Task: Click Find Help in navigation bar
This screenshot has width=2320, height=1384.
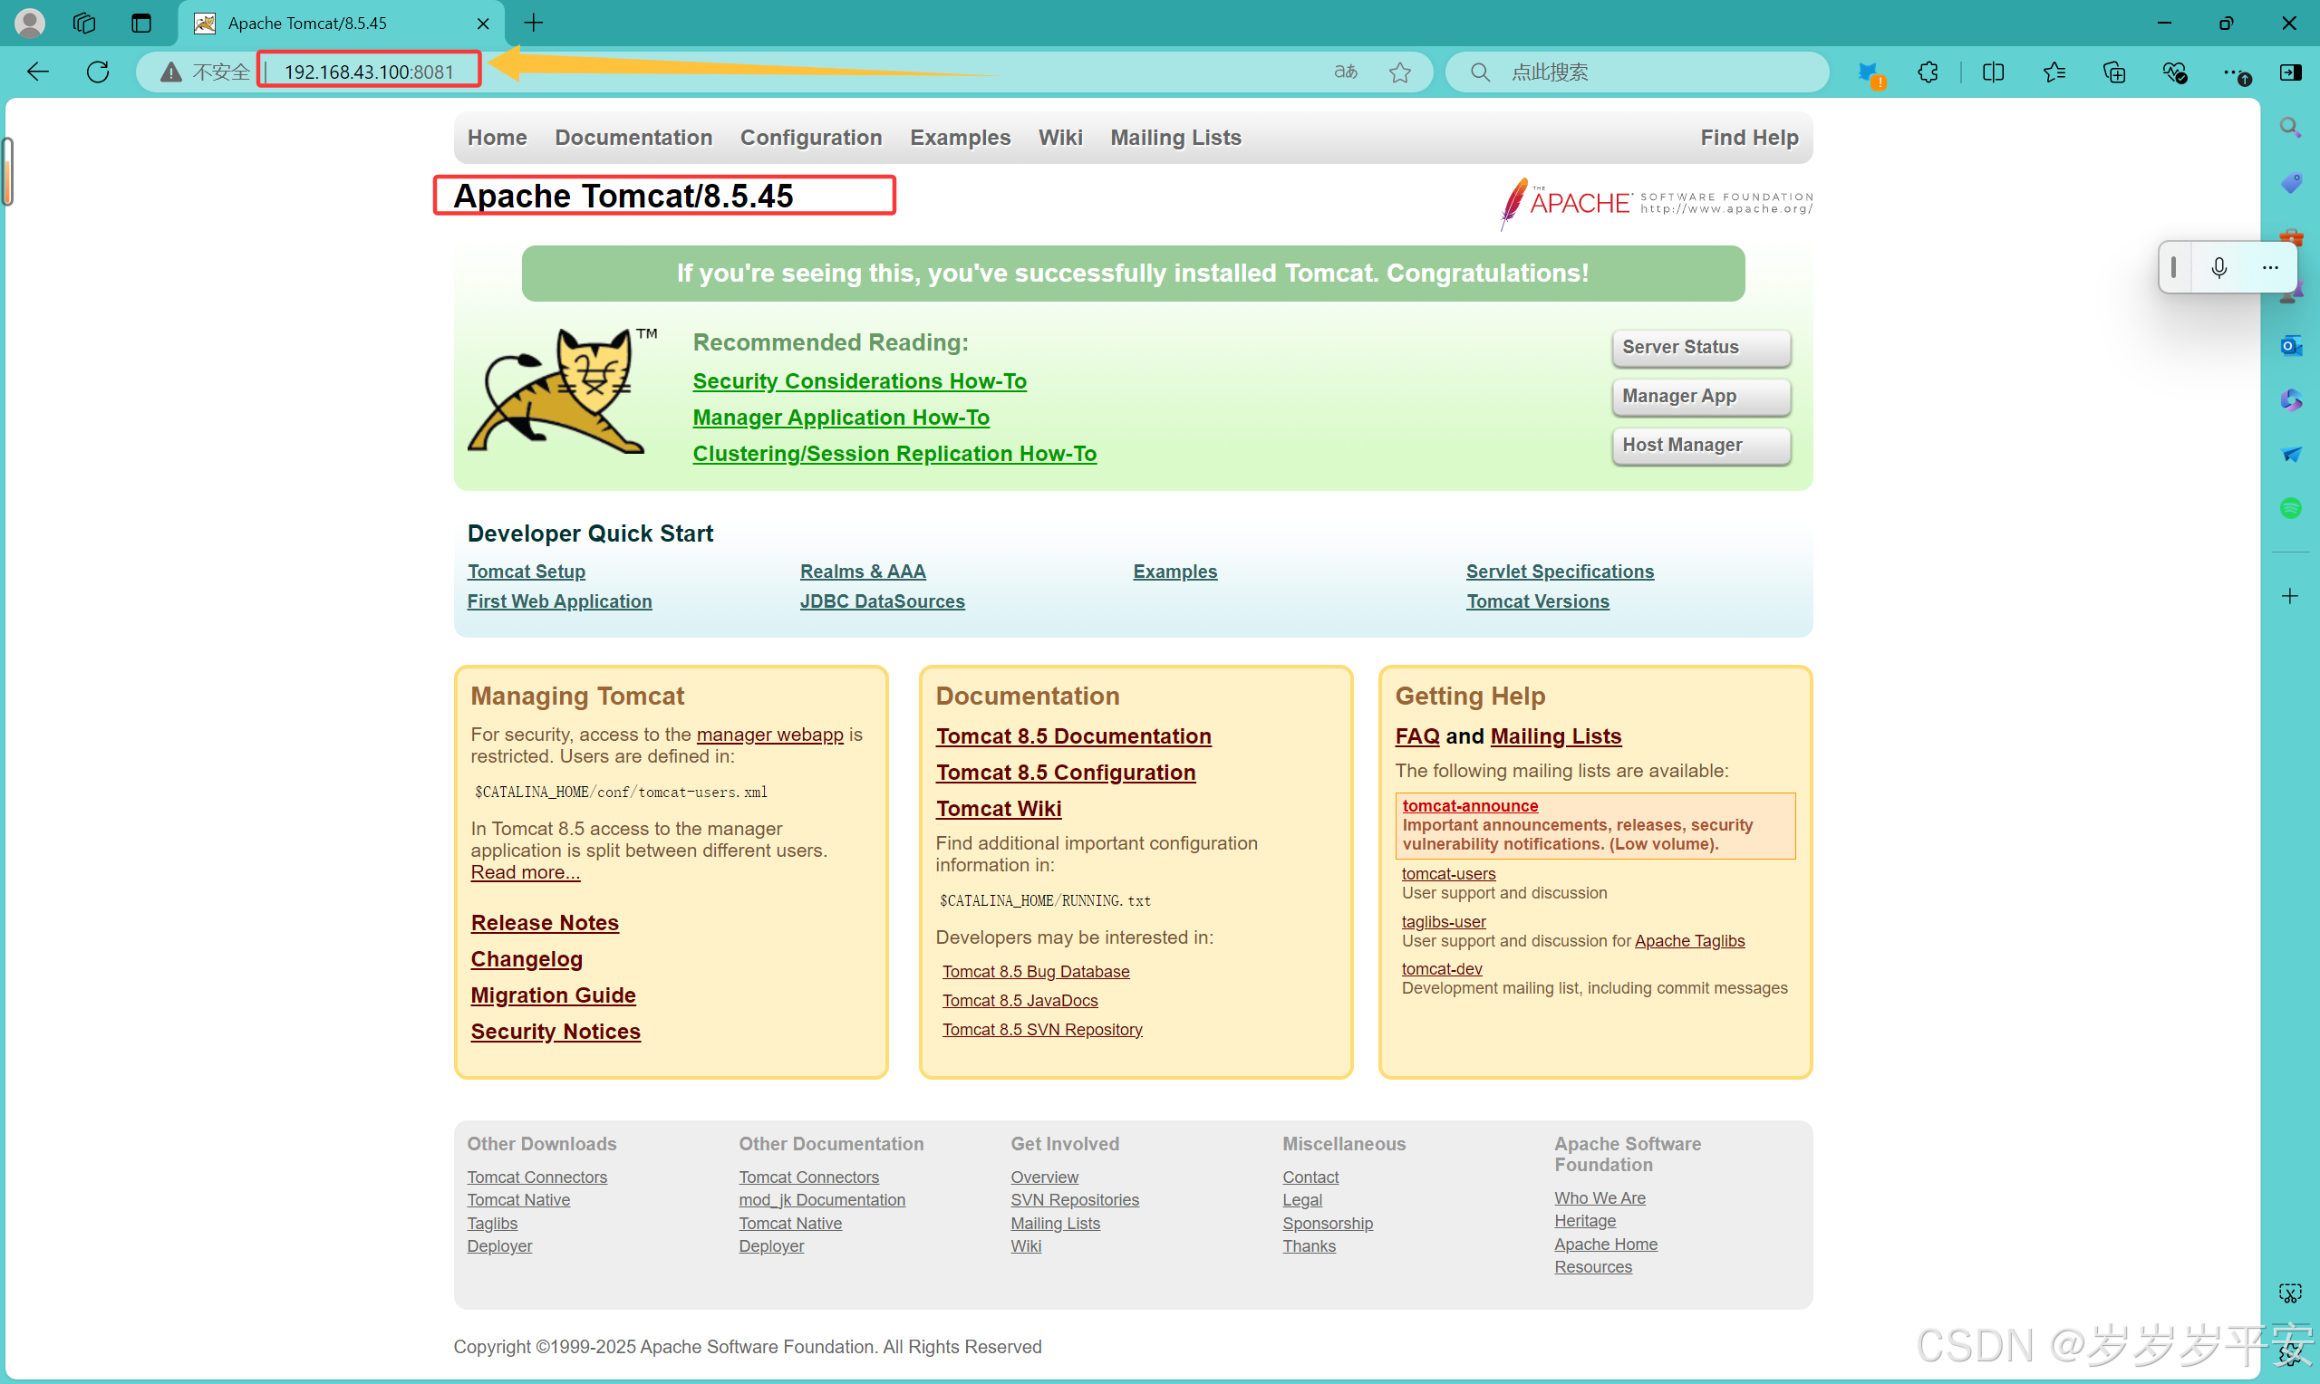Action: click(x=1749, y=138)
